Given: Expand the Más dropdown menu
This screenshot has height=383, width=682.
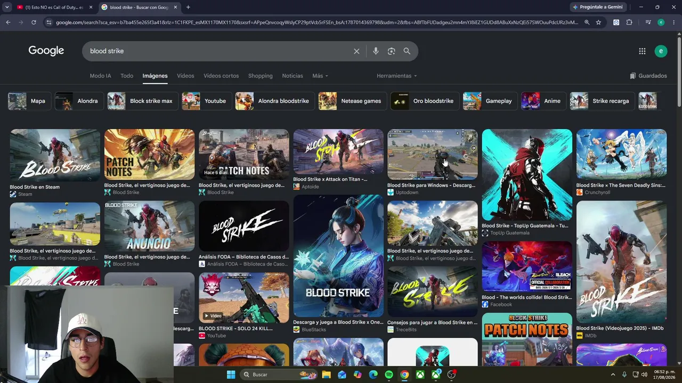Looking at the screenshot, I should [320, 76].
